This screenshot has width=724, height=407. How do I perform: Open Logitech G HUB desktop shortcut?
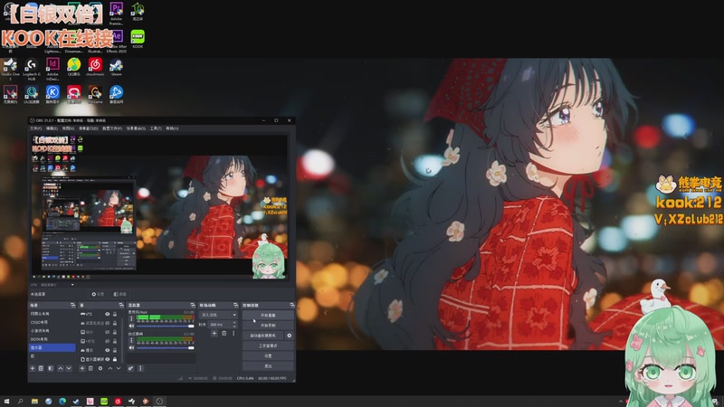coord(32,69)
